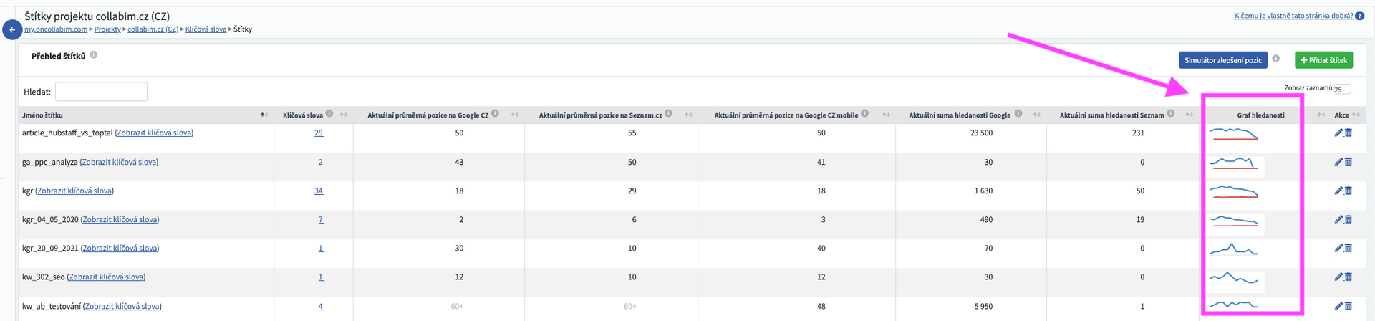Image resolution: width=1375 pixels, height=321 pixels.
Task: Sort by Aktuální suma hledanosti Google arrows
Action: click(x=1036, y=115)
